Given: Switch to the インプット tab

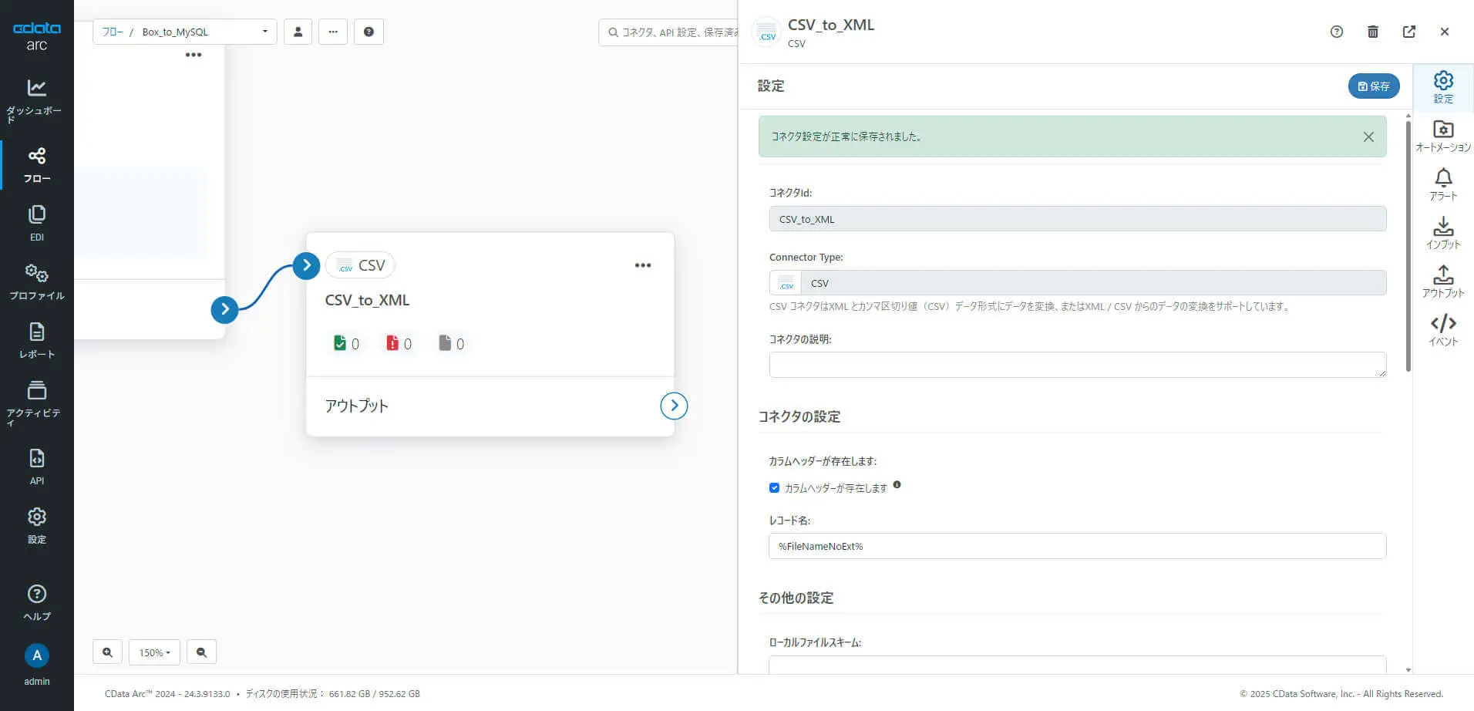Looking at the screenshot, I should (x=1443, y=233).
